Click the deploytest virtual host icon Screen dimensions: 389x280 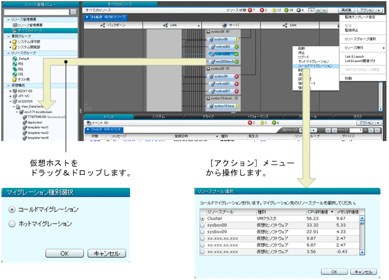tap(24, 122)
